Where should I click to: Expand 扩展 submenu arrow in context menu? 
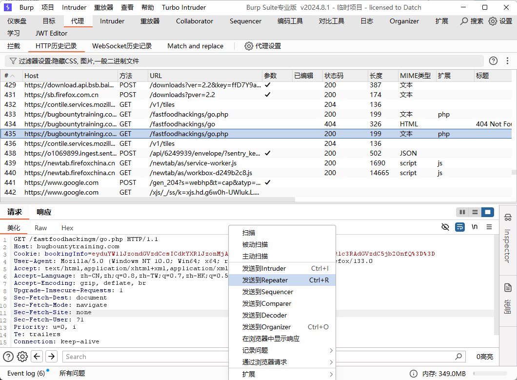point(331,375)
